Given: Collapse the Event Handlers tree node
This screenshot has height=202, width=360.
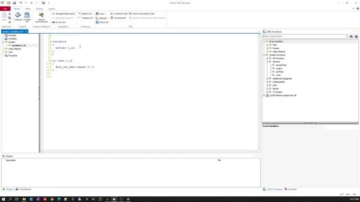Looking at the screenshot, I should click(264, 42).
